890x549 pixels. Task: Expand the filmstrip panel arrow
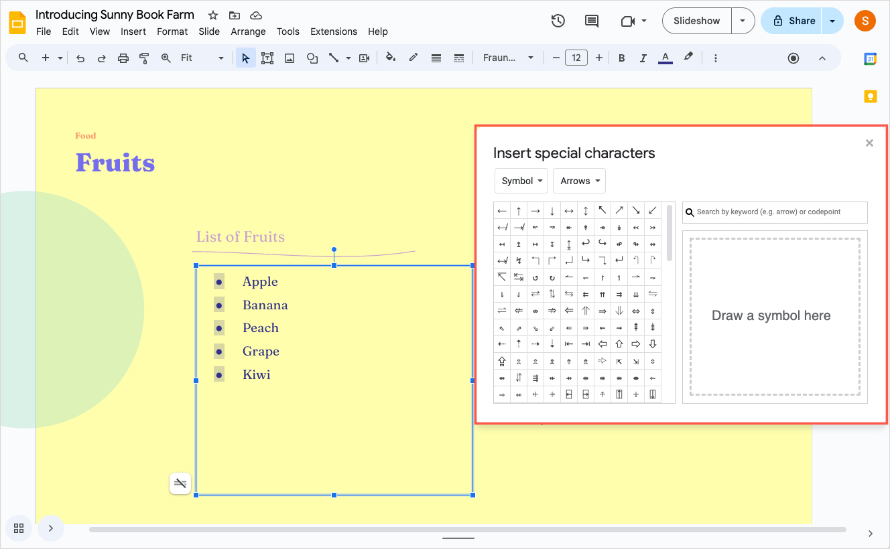point(51,528)
